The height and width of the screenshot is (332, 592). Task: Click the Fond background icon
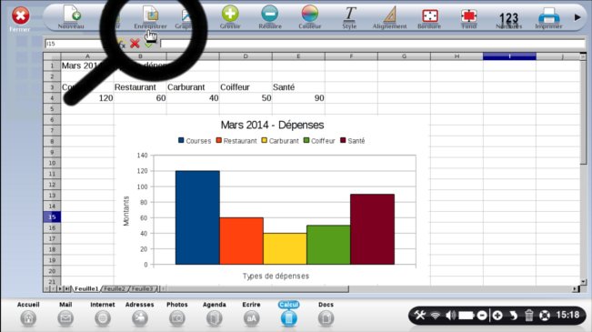pos(469,15)
